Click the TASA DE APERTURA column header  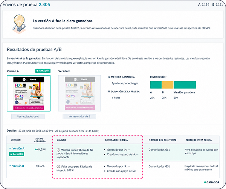click(x=40, y=140)
